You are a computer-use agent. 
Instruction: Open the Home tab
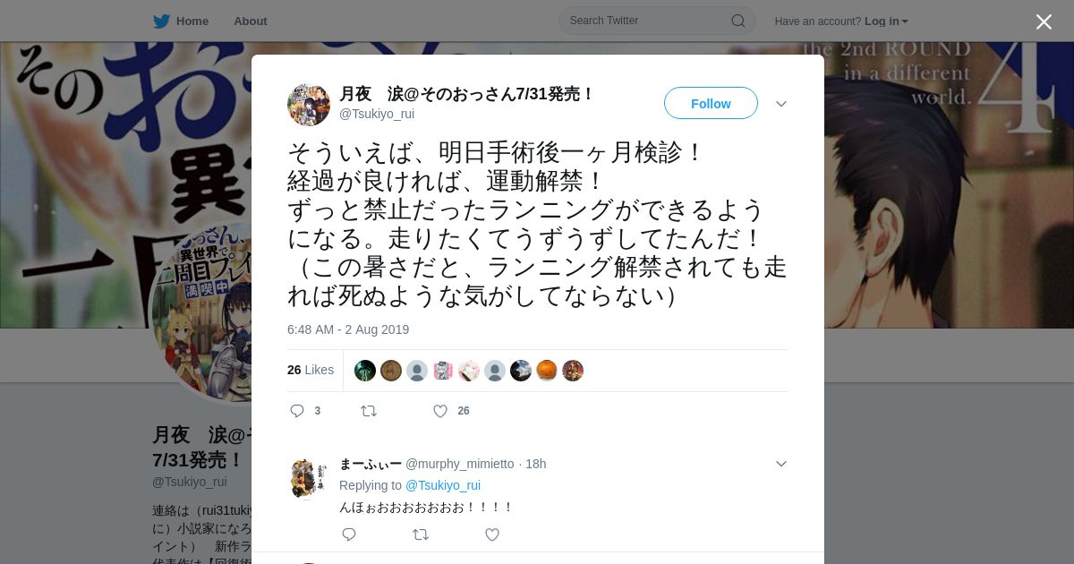(x=182, y=21)
